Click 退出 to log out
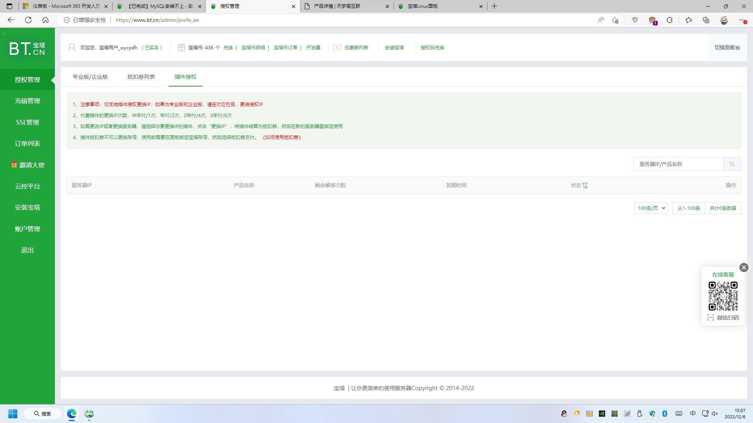The width and height of the screenshot is (753, 423). [x=27, y=250]
